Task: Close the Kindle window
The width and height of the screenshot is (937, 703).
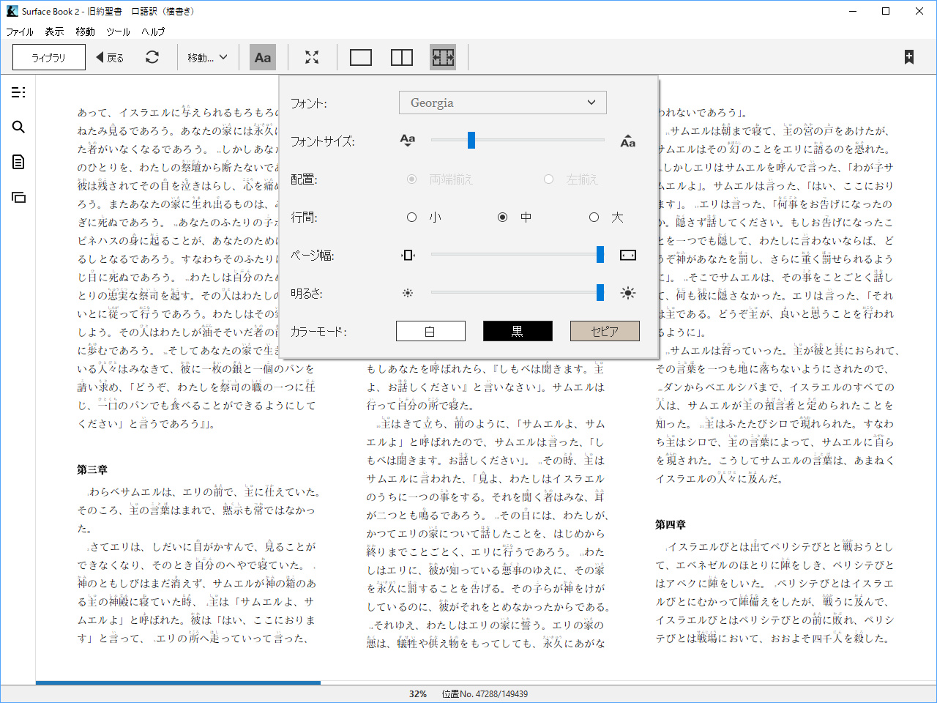Action: (919, 11)
